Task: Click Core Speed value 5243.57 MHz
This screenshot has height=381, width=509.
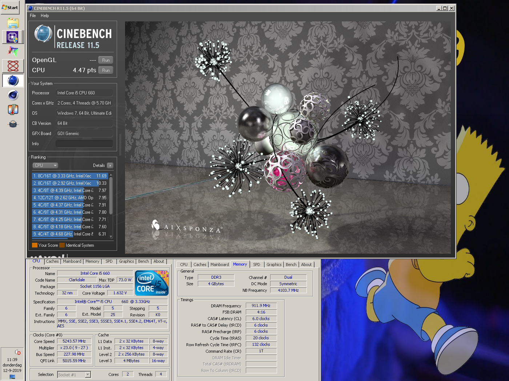Action: pyautogui.click(x=74, y=341)
